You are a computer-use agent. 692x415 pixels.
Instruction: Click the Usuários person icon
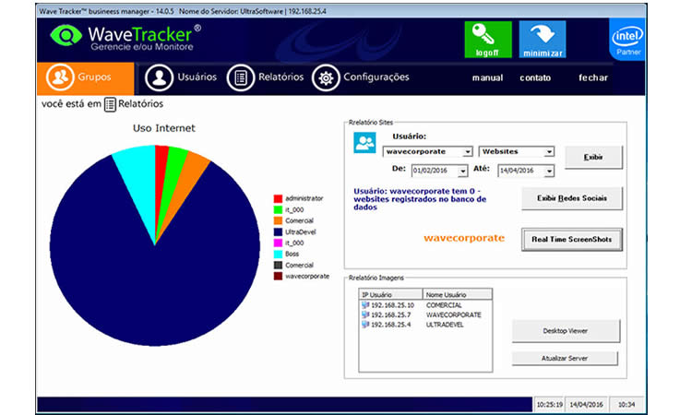click(x=160, y=77)
